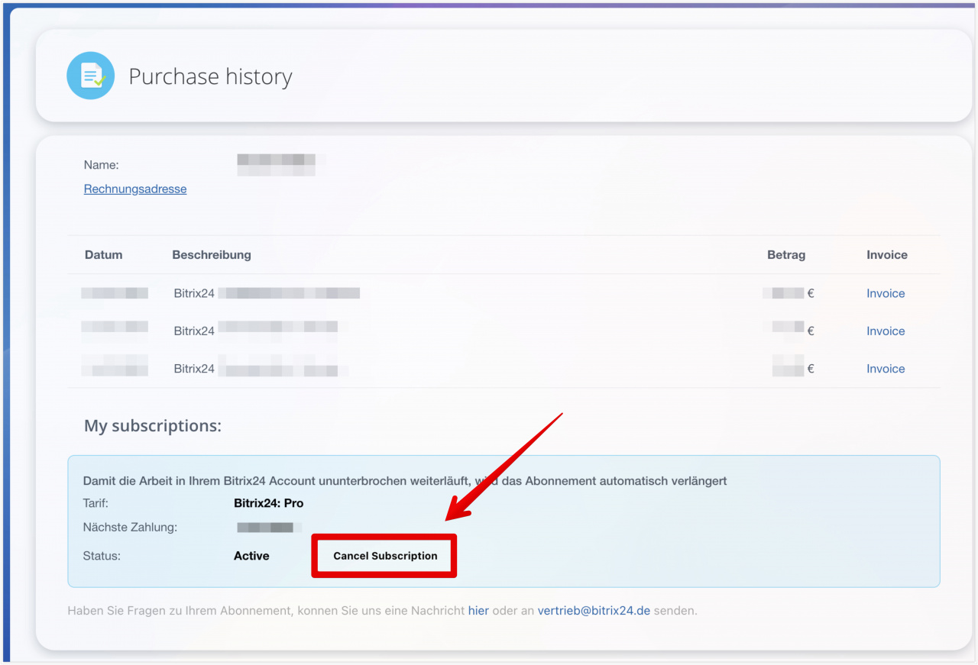The width and height of the screenshot is (978, 665).
Task: Click the Betrag column header
Action: [x=786, y=255]
